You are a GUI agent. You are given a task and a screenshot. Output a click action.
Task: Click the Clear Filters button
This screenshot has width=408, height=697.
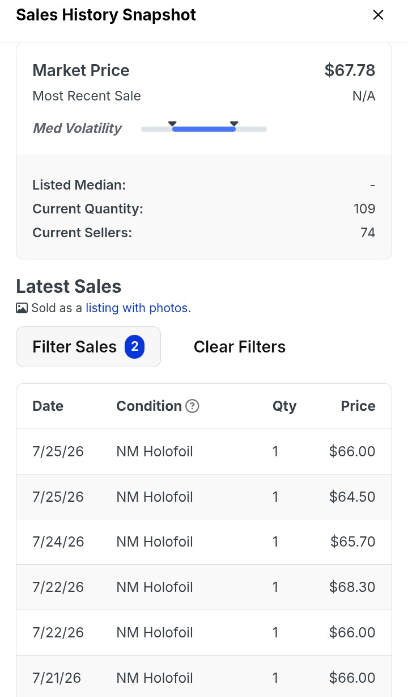240,347
